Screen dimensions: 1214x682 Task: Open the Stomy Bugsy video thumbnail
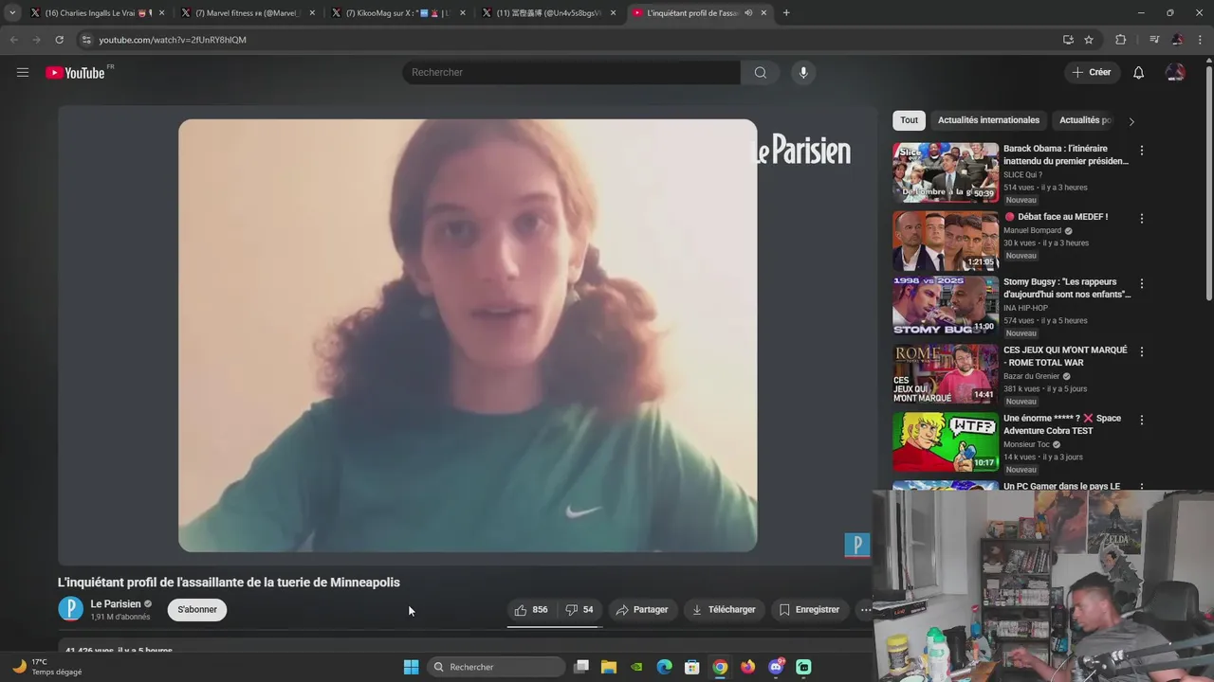click(x=946, y=306)
